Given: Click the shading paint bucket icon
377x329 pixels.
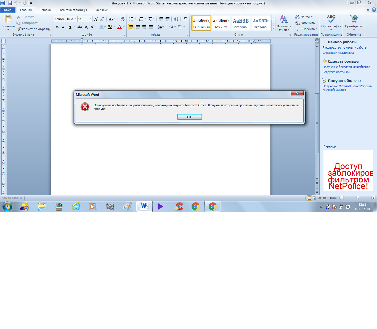Looking at the screenshot, I should tap(171, 27).
